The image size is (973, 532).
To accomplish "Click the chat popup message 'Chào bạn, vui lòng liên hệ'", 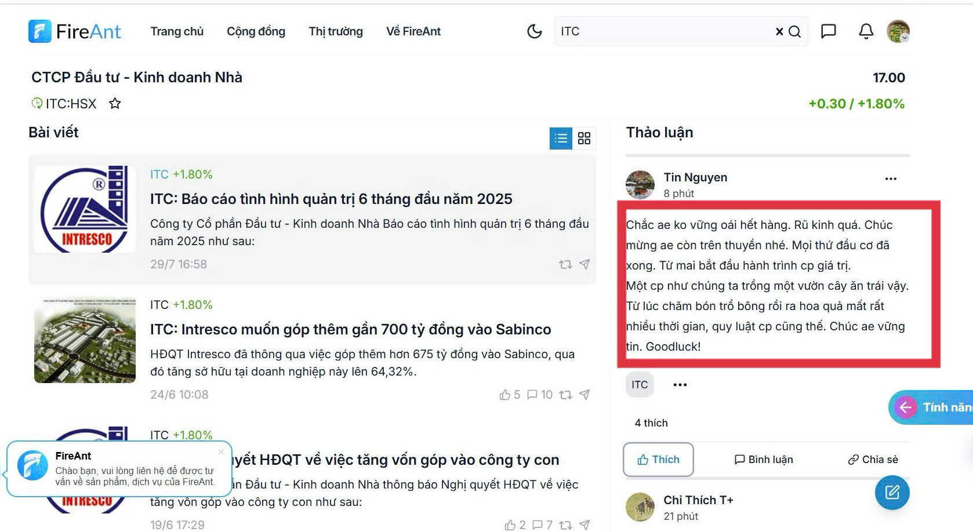I will 135,476.
